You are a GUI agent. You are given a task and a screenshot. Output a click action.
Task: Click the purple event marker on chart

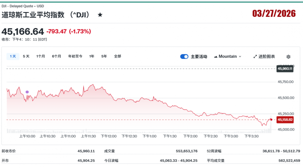[x=27, y=92]
